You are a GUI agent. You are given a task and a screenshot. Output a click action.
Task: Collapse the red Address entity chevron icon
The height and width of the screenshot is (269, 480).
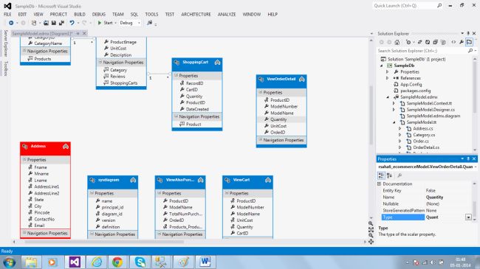pos(66,147)
